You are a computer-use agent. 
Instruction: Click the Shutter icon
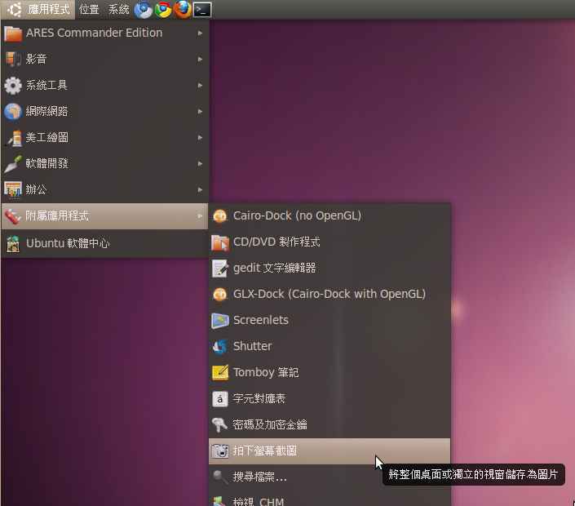click(x=220, y=347)
